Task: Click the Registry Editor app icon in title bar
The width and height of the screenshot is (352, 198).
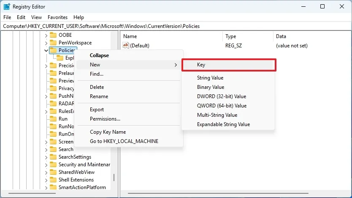Action: coord(6,6)
